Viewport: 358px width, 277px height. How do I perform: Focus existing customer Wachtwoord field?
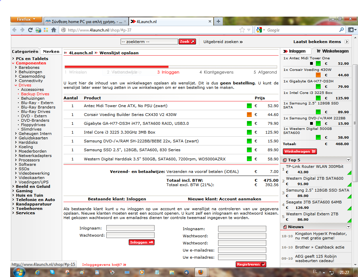[x=130, y=235]
